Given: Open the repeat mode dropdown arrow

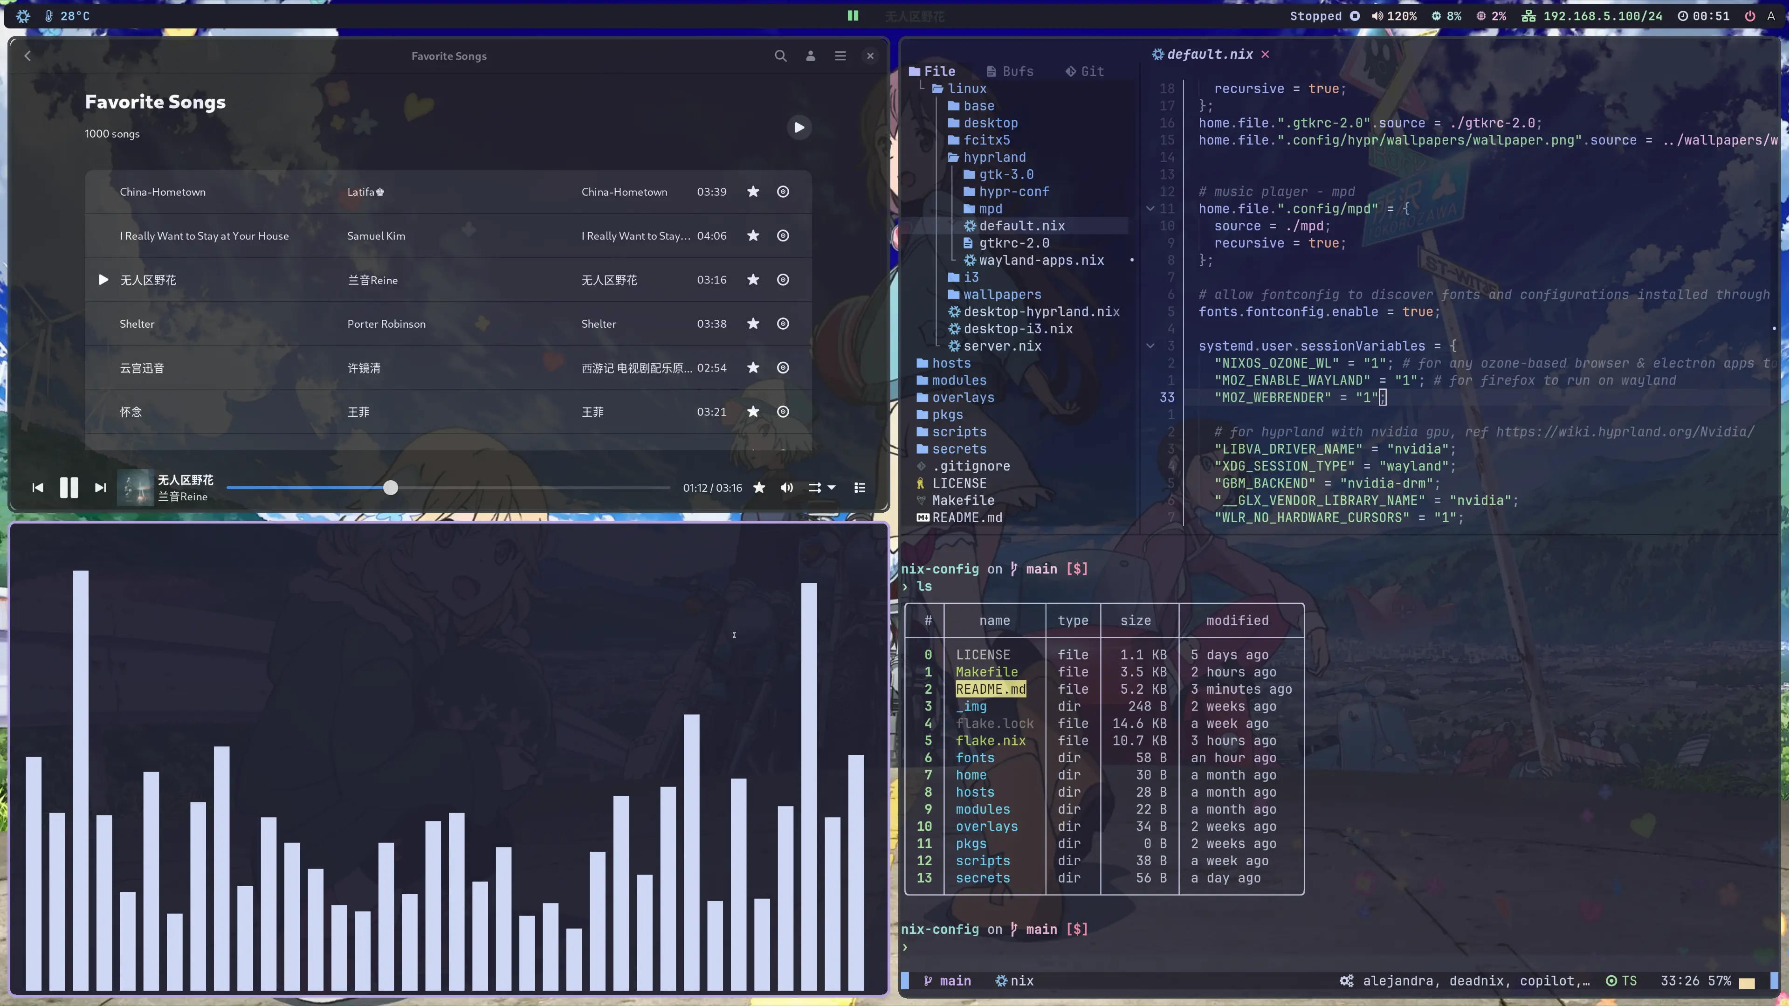Looking at the screenshot, I should (832, 488).
